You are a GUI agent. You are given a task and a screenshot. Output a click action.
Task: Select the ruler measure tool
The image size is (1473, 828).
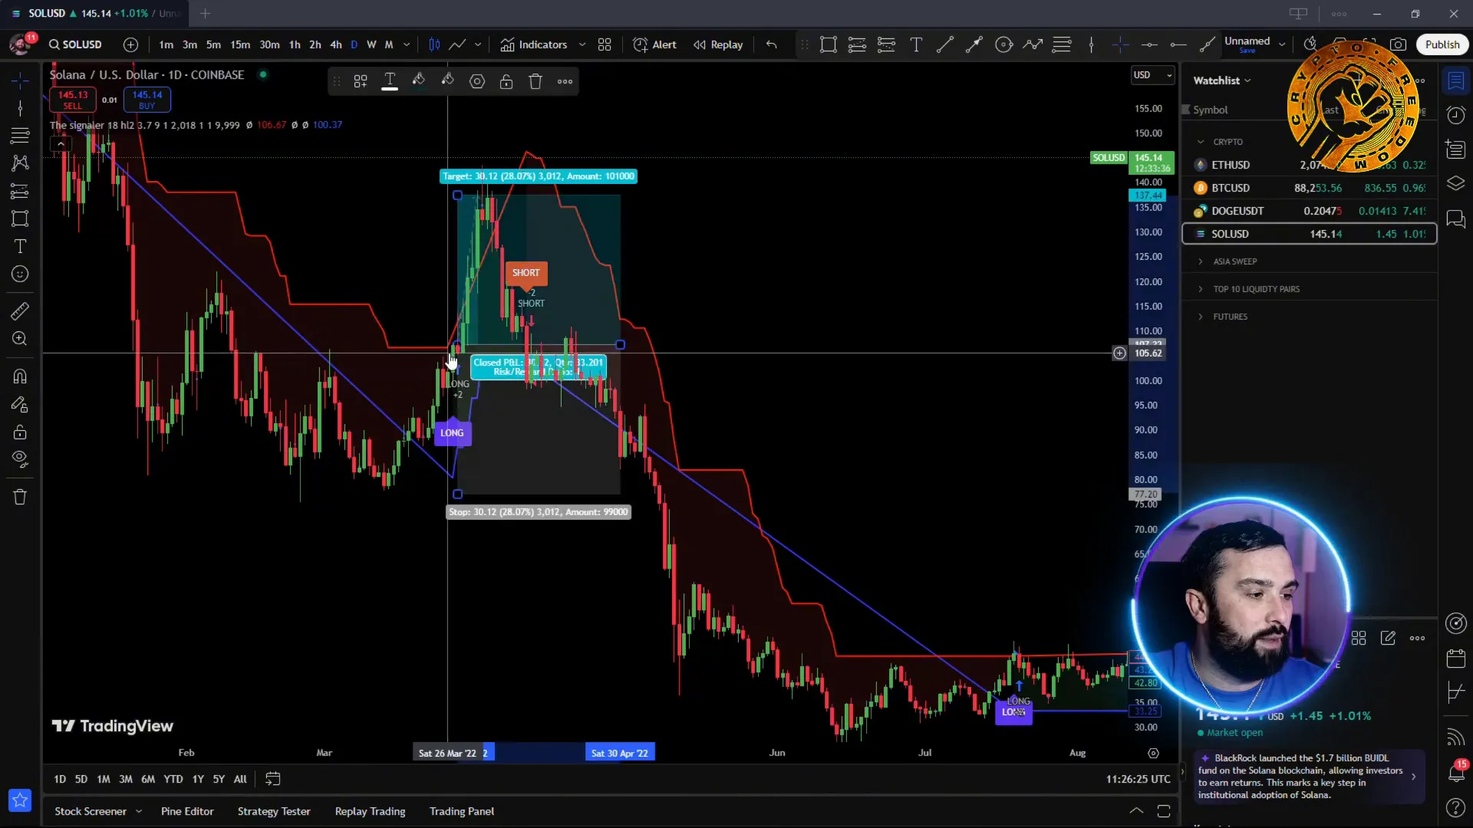coord(20,310)
